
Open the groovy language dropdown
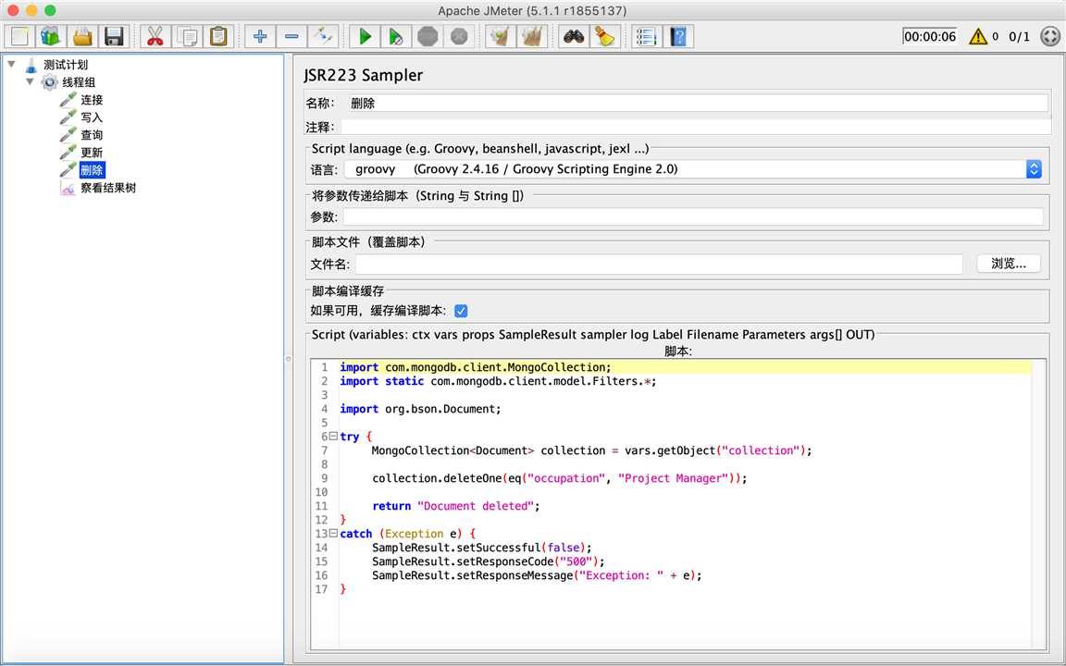(1034, 169)
